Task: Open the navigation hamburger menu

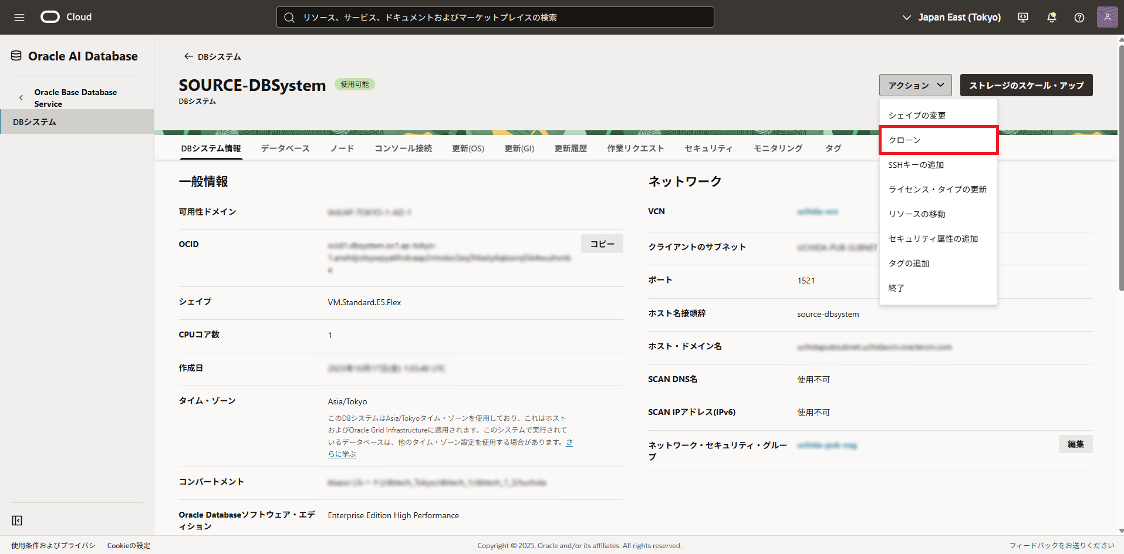Action: [x=19, y=17]
